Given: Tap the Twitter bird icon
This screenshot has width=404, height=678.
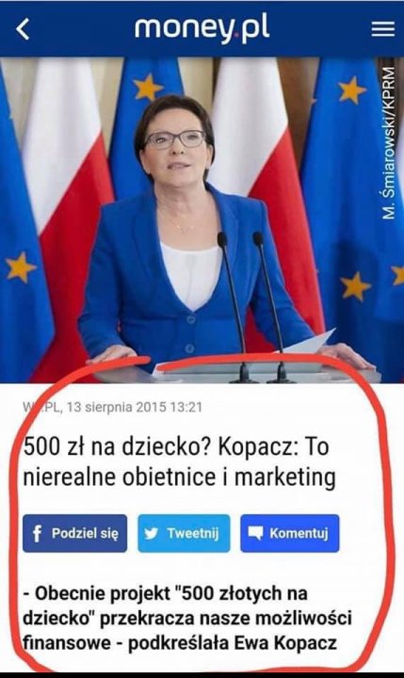Looking at the screenshot, I should pos(151,534).
